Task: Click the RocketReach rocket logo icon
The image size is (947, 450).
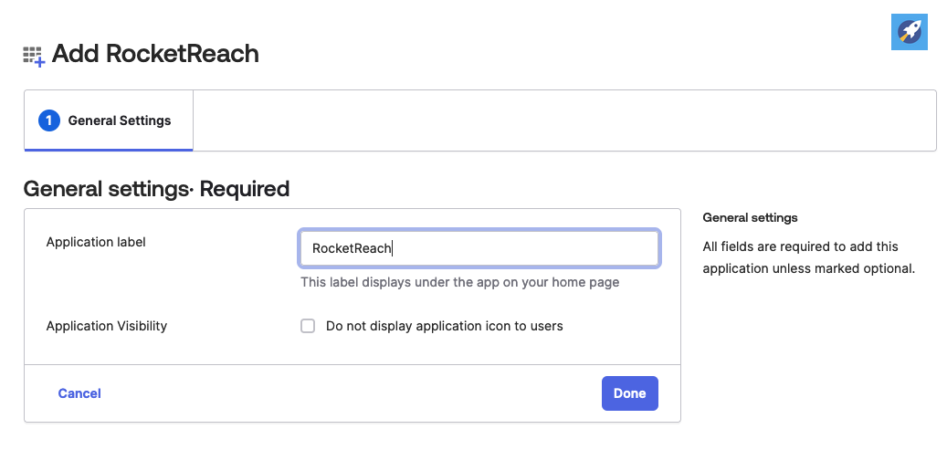Action: (909, 31)
